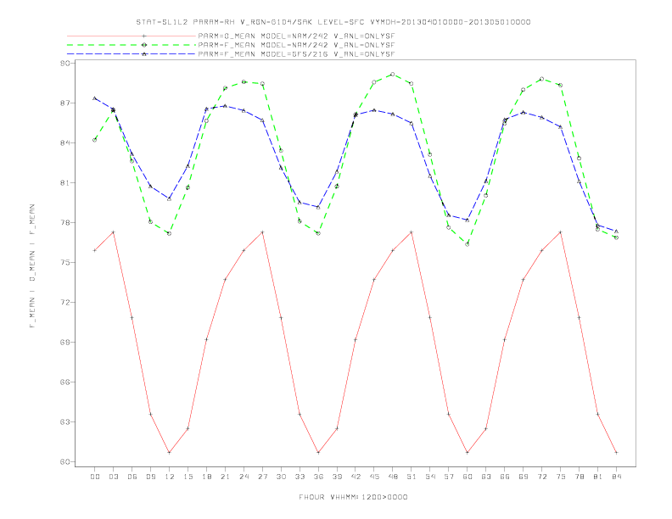Click the y-axis tick value 90
The height and width of the screenshot is (519, 672).
[x=65, y=63]
